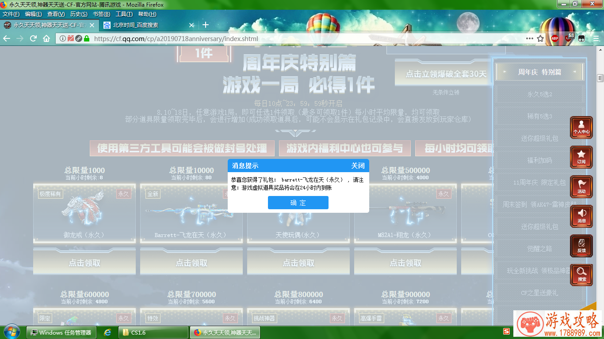This screenshot has width=604, height=339.
Task: Open a new tab with plus icon
Action: (x=205, y=25)
